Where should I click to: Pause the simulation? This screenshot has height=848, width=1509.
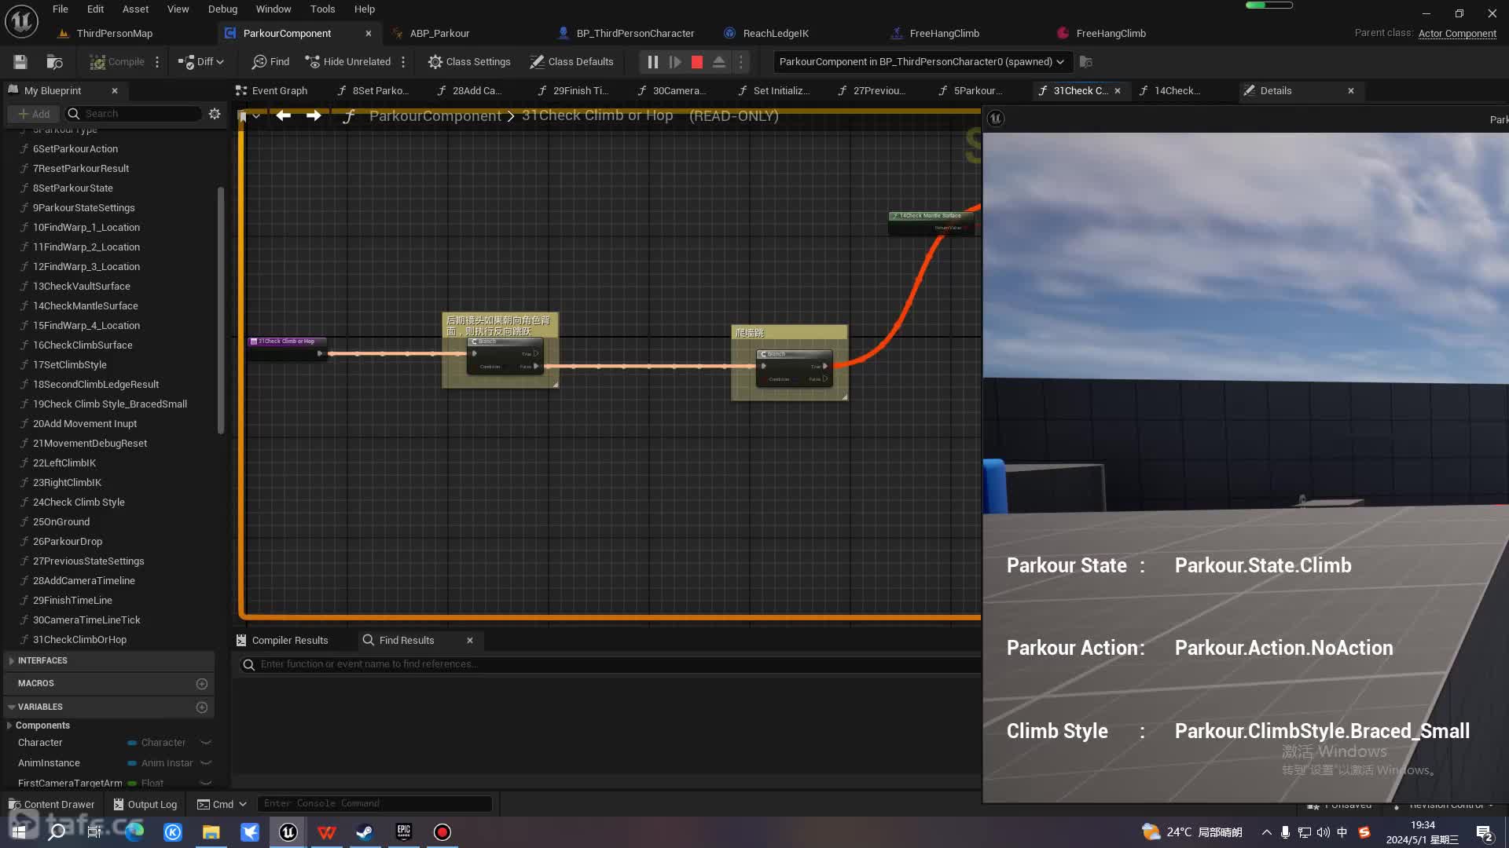(652, 62)
